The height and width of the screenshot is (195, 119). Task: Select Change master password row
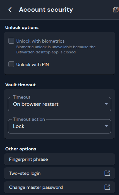[59, 187]
